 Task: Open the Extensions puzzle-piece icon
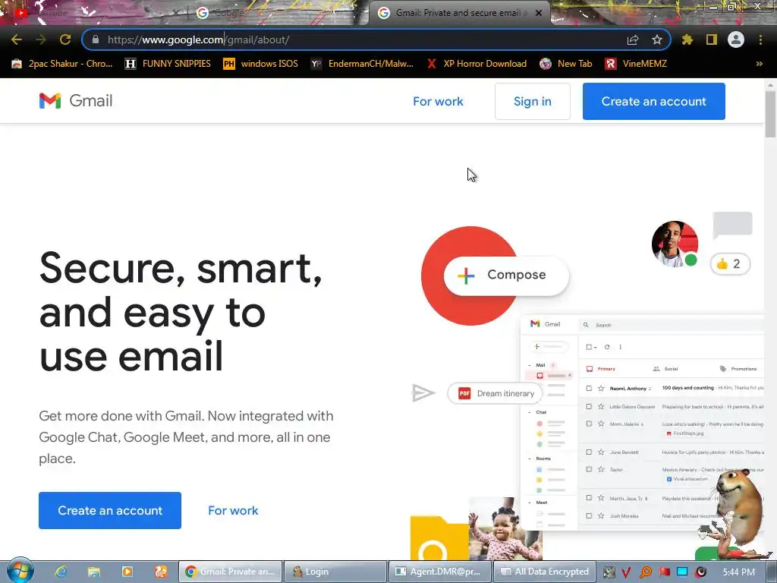(687, 39)
